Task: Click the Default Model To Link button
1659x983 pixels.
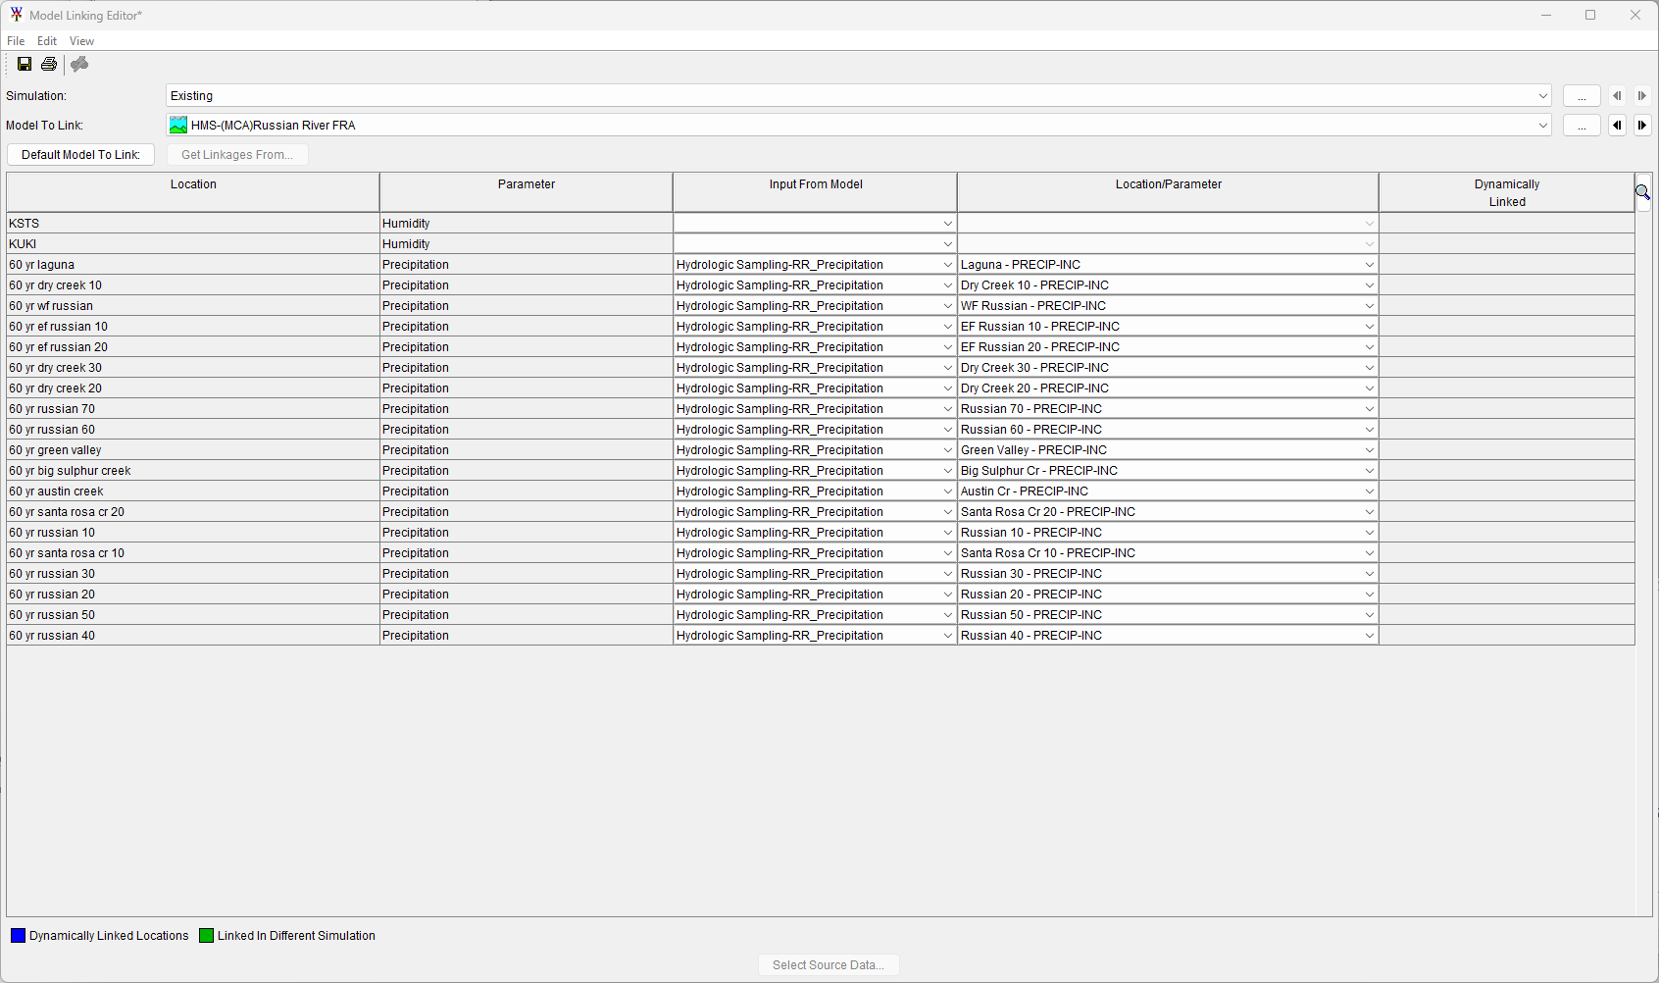Action: tap(80, 155)
